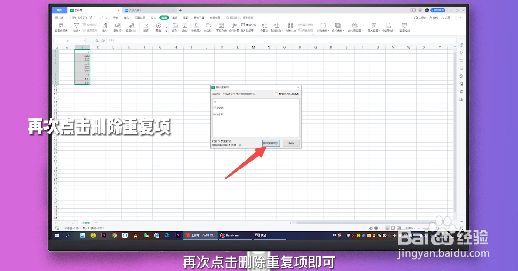Click the print icon in quick toolbar

[85, 18]
